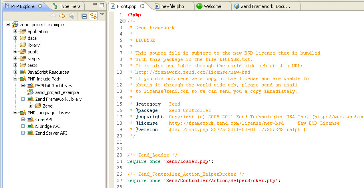Click the tests folder icon
The width and height of the screenshot is (364, 188).
point(23,65)
